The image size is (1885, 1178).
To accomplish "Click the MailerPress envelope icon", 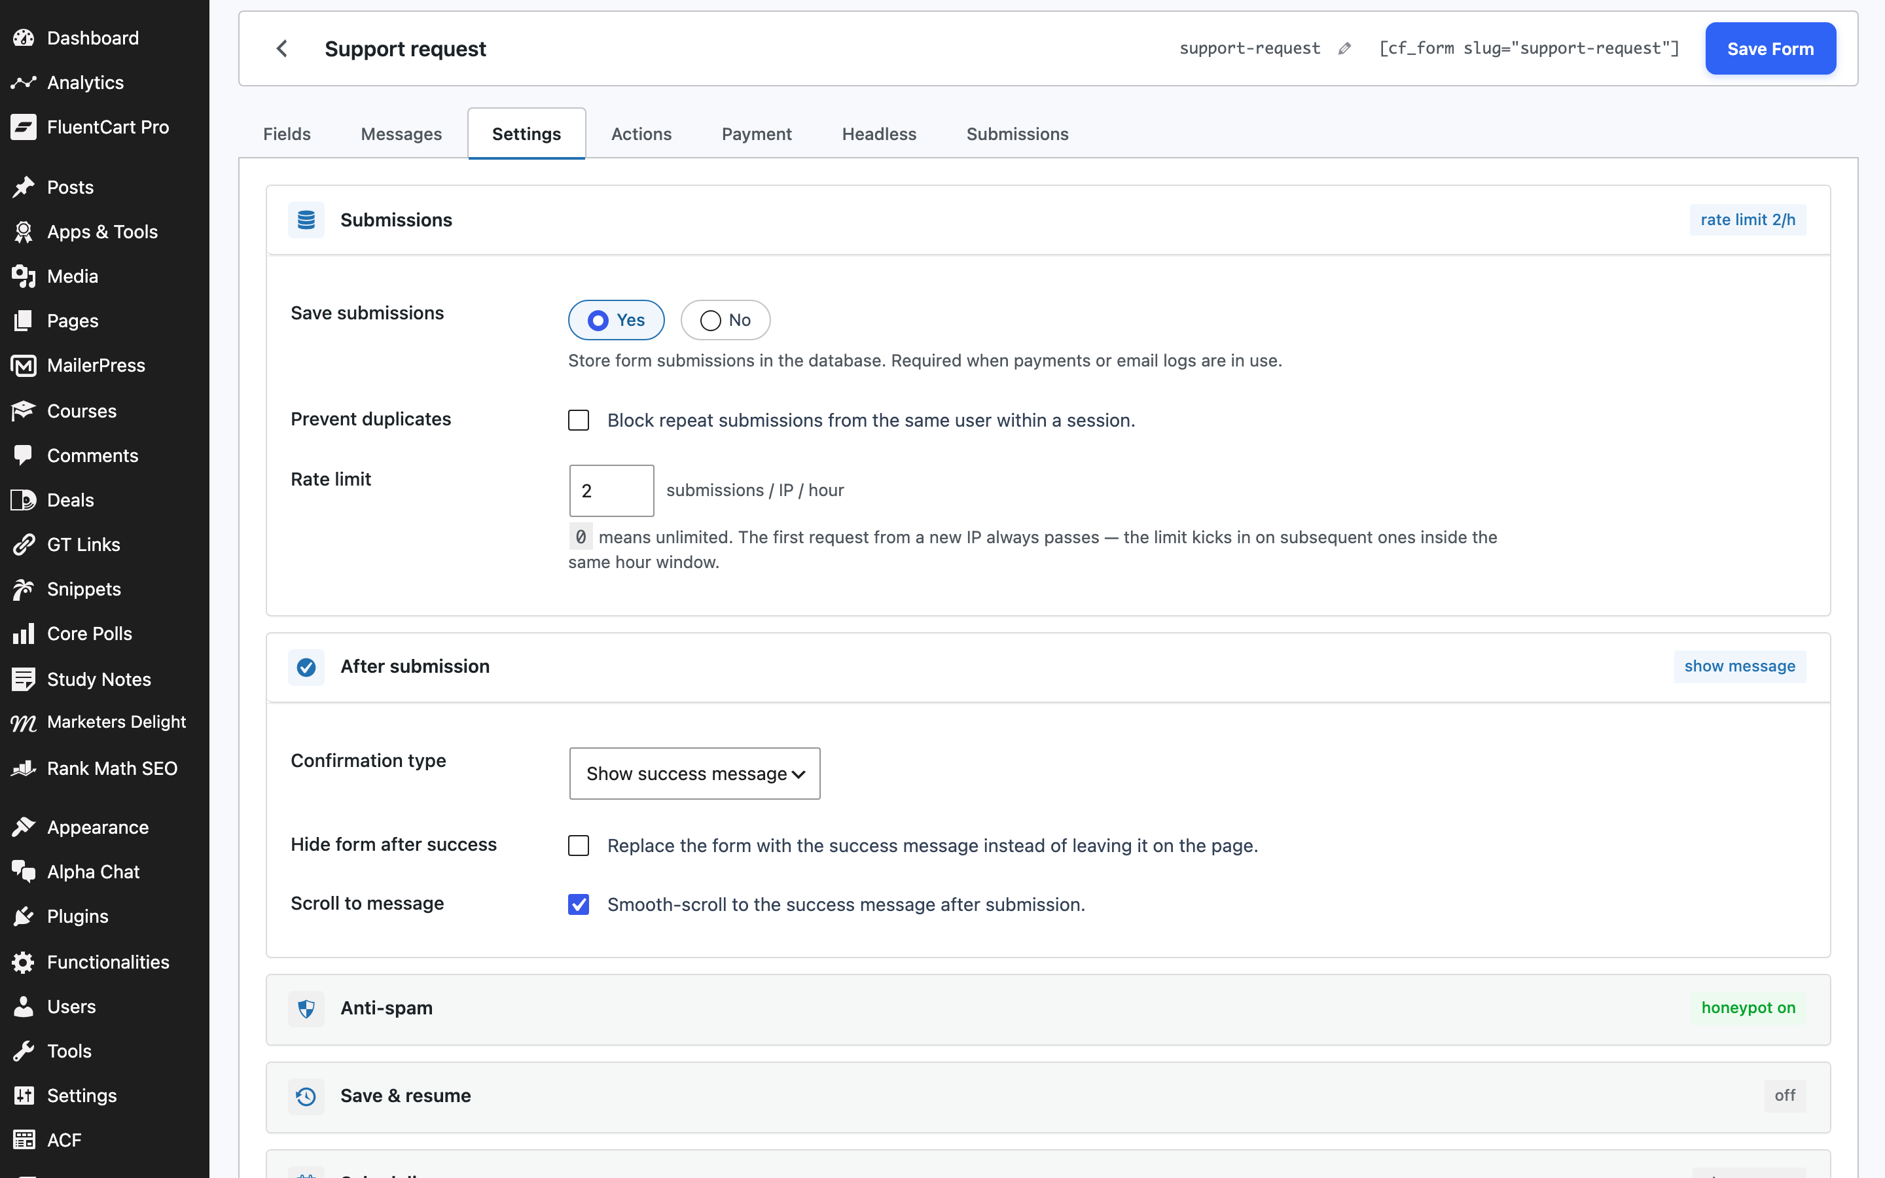I will pyautogui.click(x=24, y=365).
